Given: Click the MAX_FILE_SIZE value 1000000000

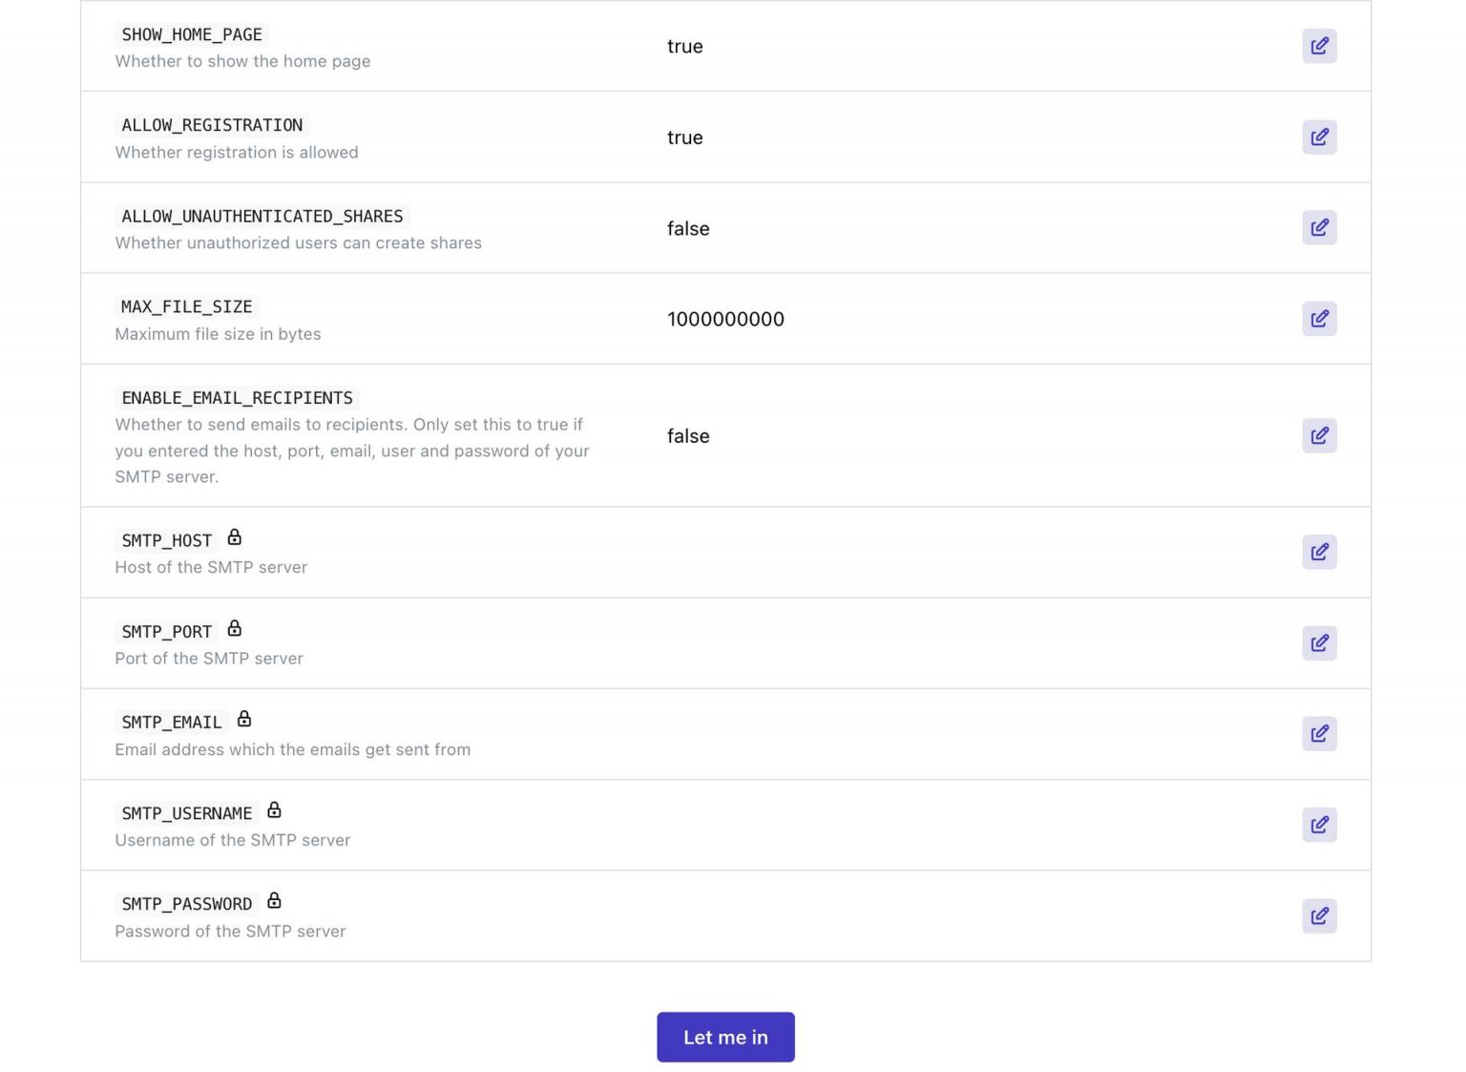Looking at the screenshot, I should 725,319.
